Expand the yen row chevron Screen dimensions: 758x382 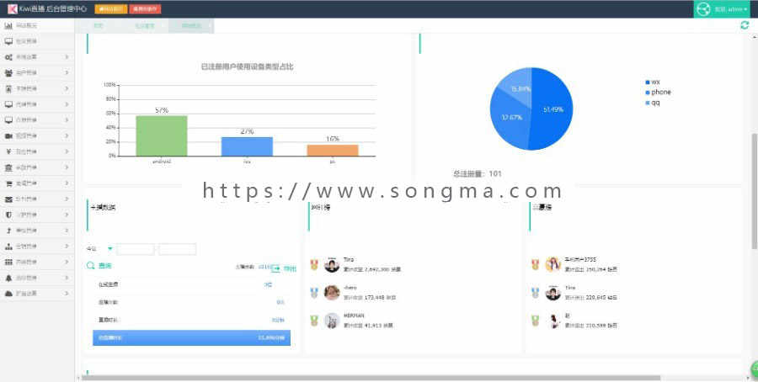(67, 151)
